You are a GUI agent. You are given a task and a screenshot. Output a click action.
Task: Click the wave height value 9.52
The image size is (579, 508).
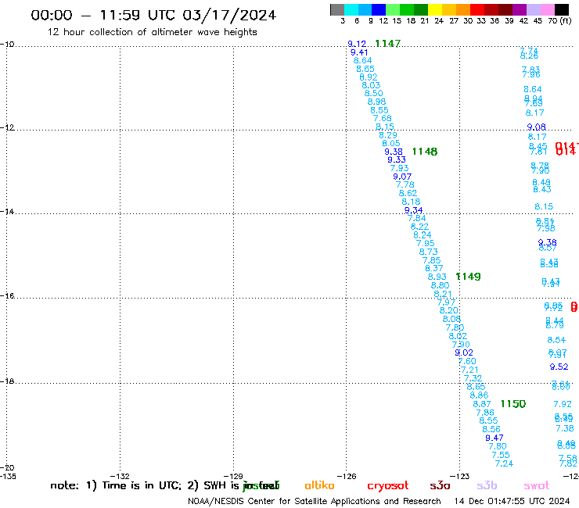pyautogui.click(x=559, y=367)
